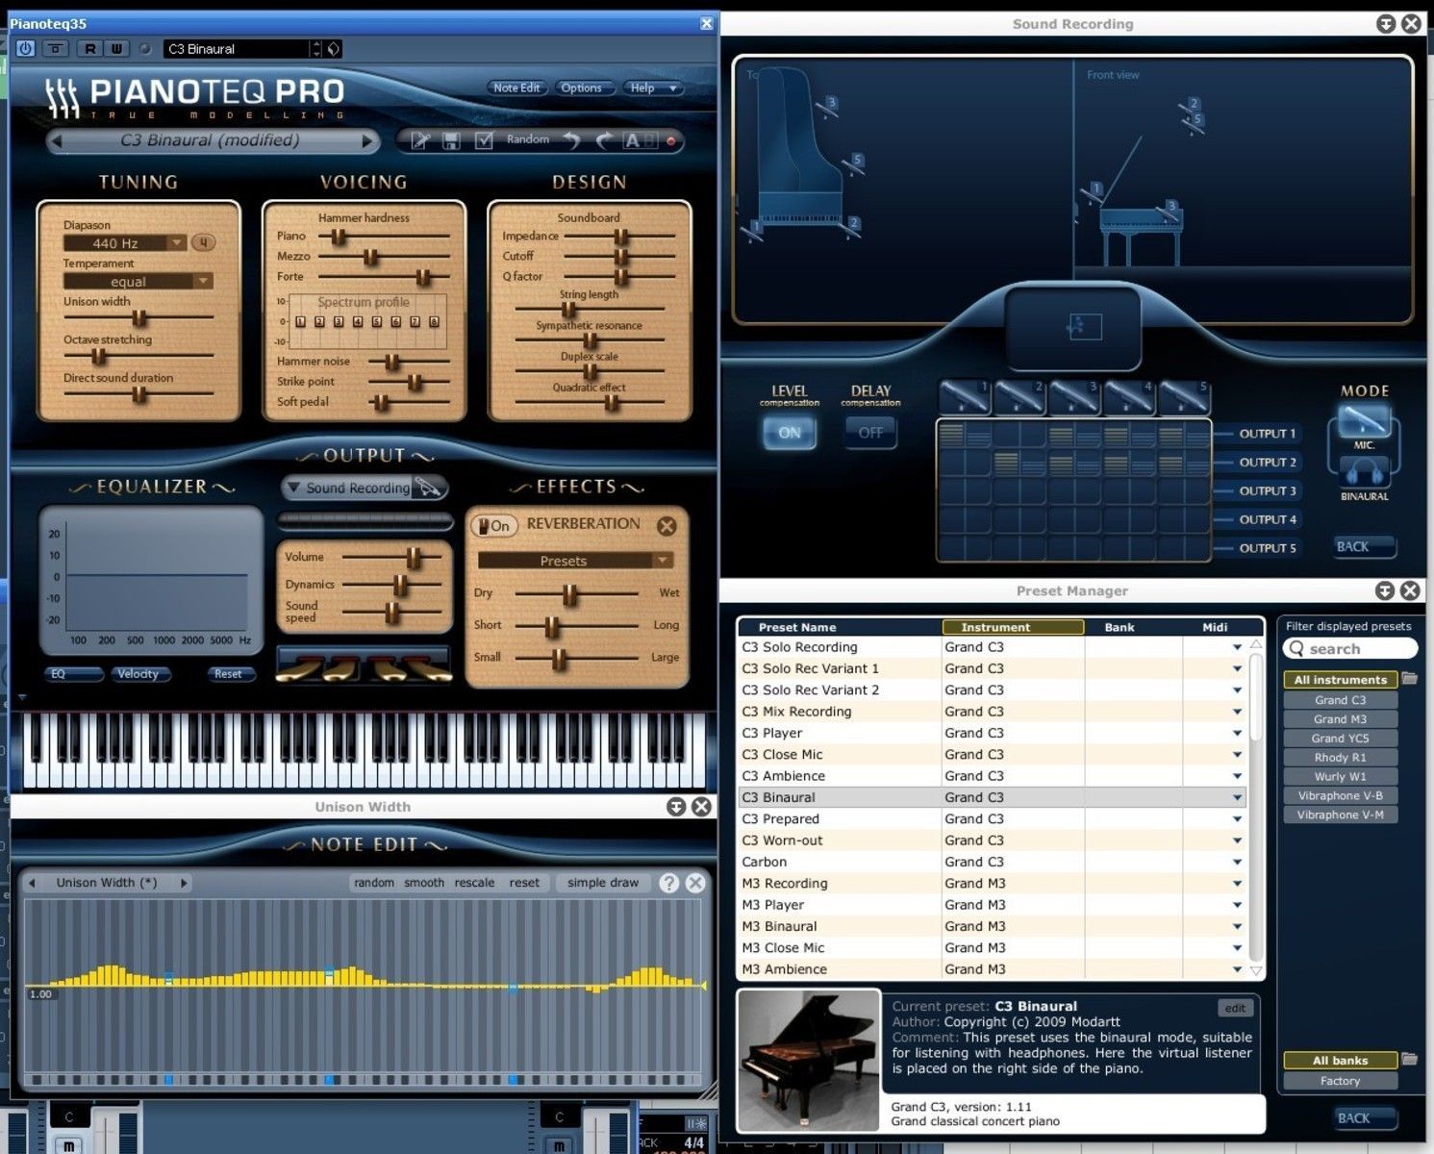Screen dimensions: 1434x1154
Task: Show the next Note Edit parameter arrow
Action: click(x=184, y=883)
